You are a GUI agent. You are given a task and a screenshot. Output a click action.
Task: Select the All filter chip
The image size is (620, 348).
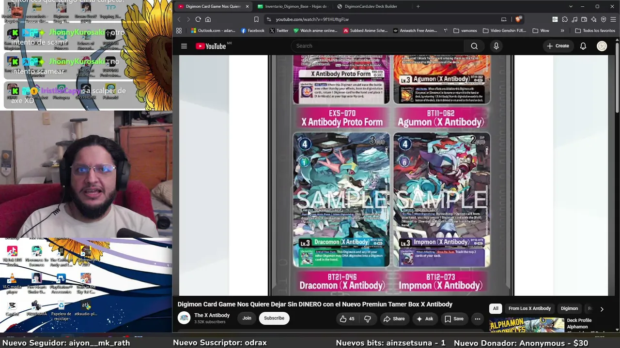(x=496, y=308)
